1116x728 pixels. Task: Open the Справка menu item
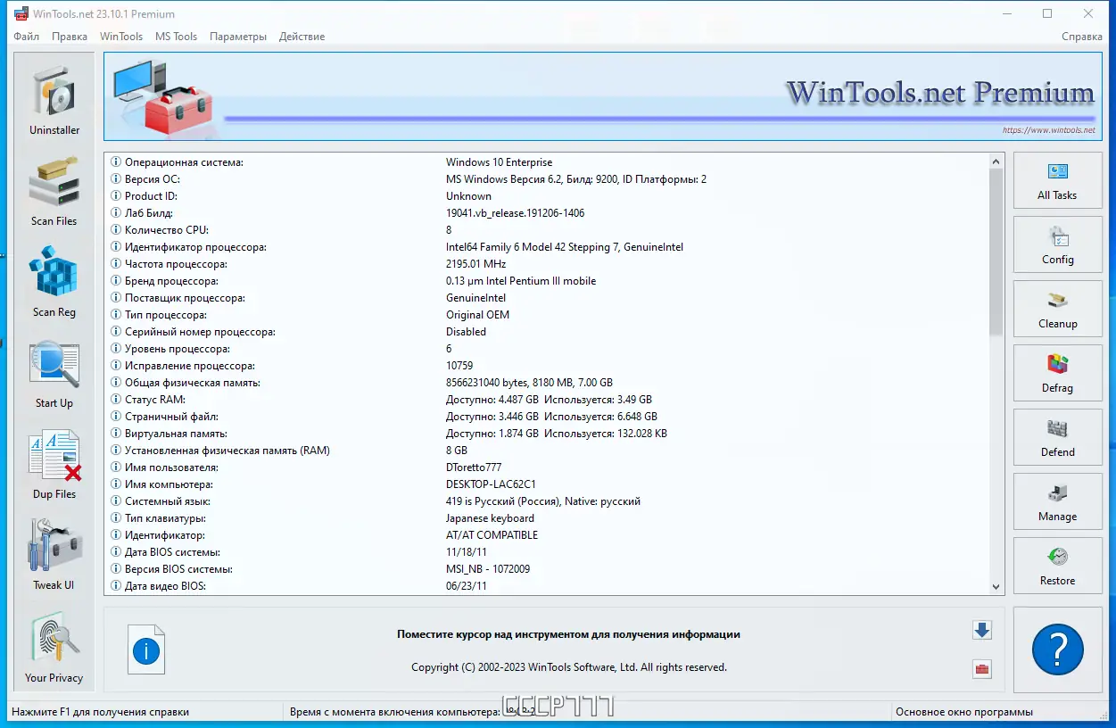(1082, 36)
